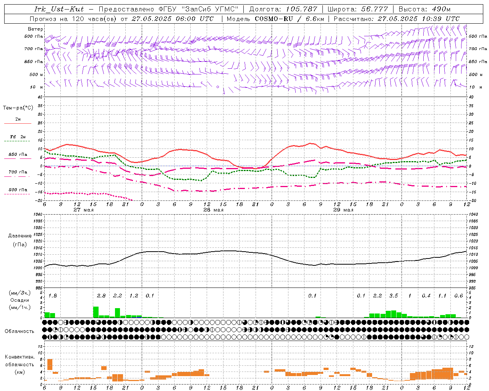The image size is (489, 391).
Task: Click the 2м temperature legend entry
Action: (18, 119)
